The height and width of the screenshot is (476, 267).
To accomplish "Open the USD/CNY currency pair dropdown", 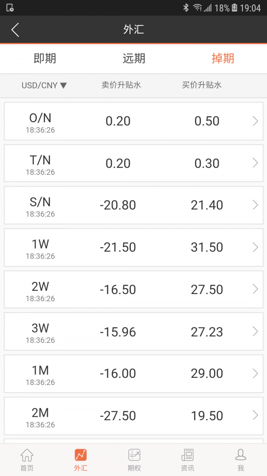I will click(x=44, y=85).
